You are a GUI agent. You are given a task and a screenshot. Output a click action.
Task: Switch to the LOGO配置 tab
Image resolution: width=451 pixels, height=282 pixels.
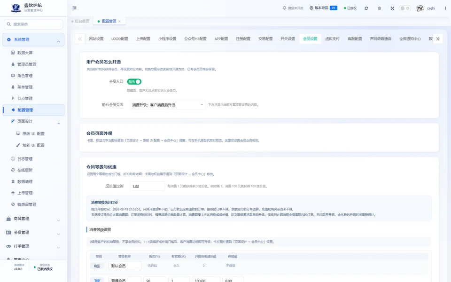(120, 39)
